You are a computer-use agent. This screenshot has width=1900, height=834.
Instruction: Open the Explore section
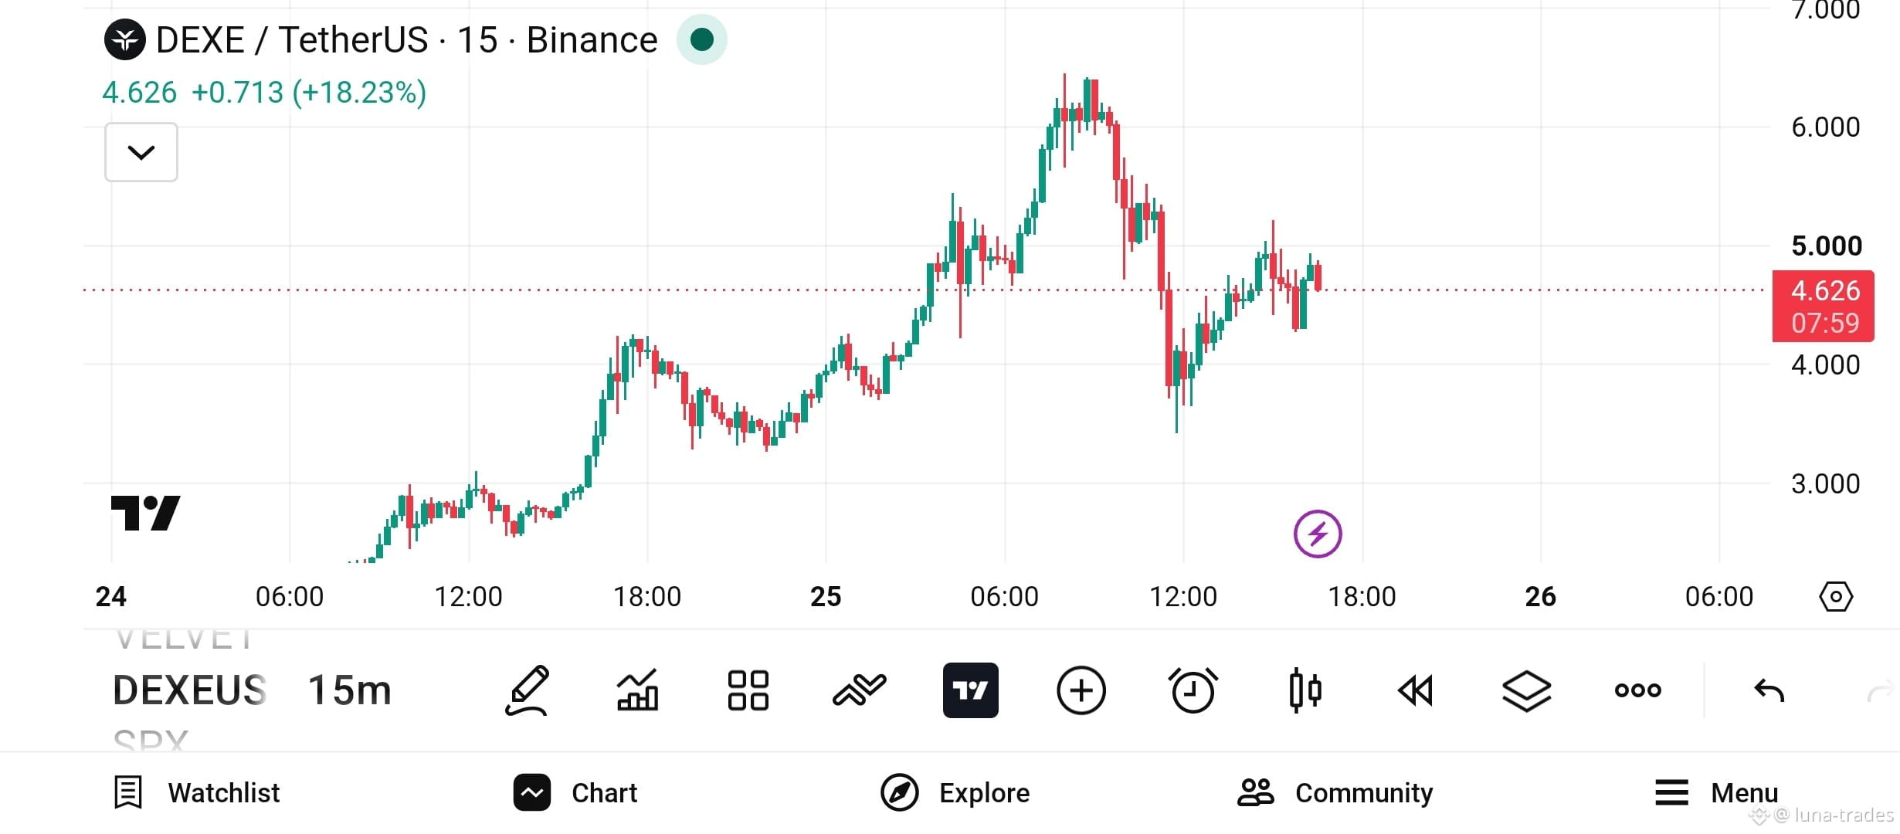point(955,793)
